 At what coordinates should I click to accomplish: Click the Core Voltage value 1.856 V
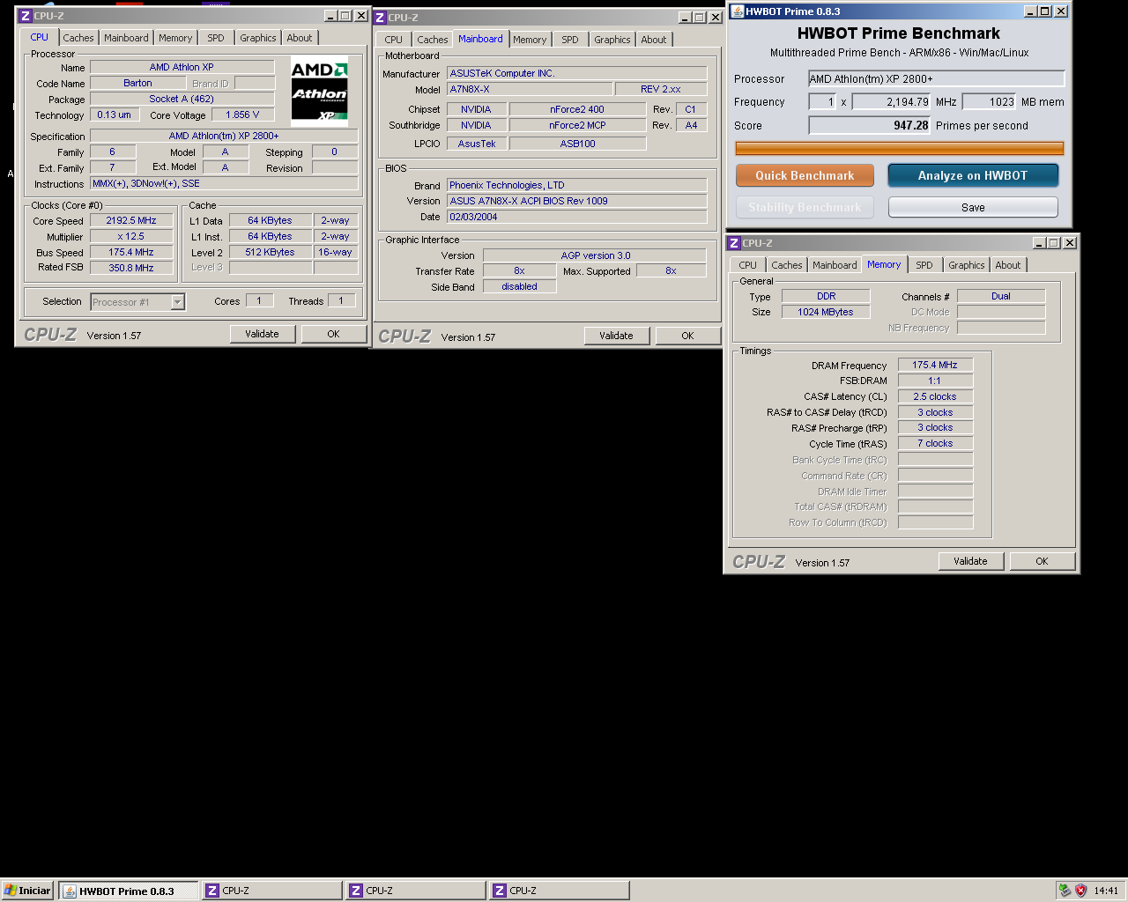click(x=242, y=115)
